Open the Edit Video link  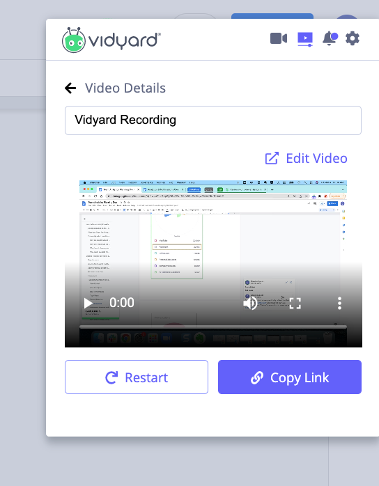(x=306, y=158)
